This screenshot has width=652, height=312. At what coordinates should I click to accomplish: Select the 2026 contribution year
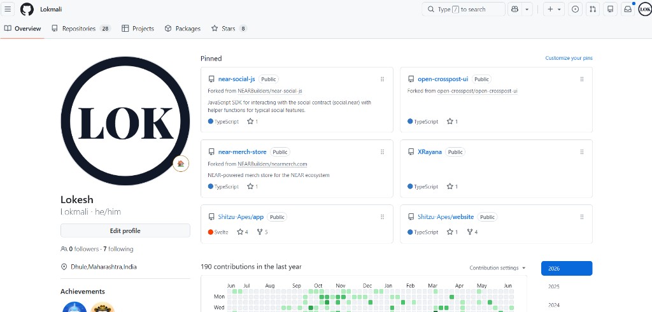tap(567, 268)
